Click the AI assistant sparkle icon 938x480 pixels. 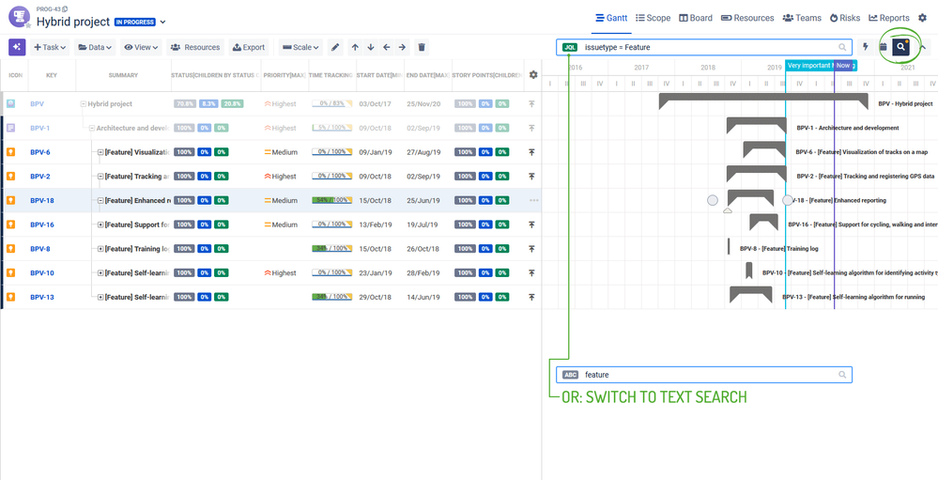(17, 47)
